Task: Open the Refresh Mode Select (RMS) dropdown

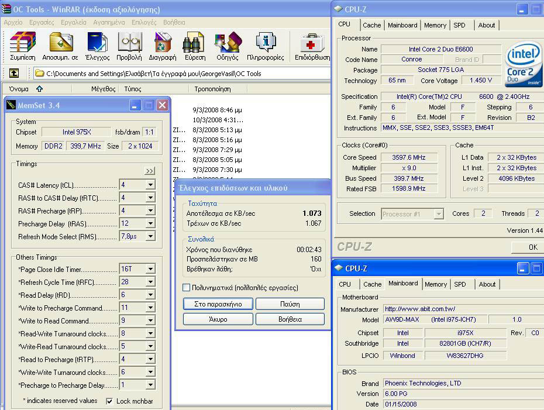Action: (x=150, y=236)
